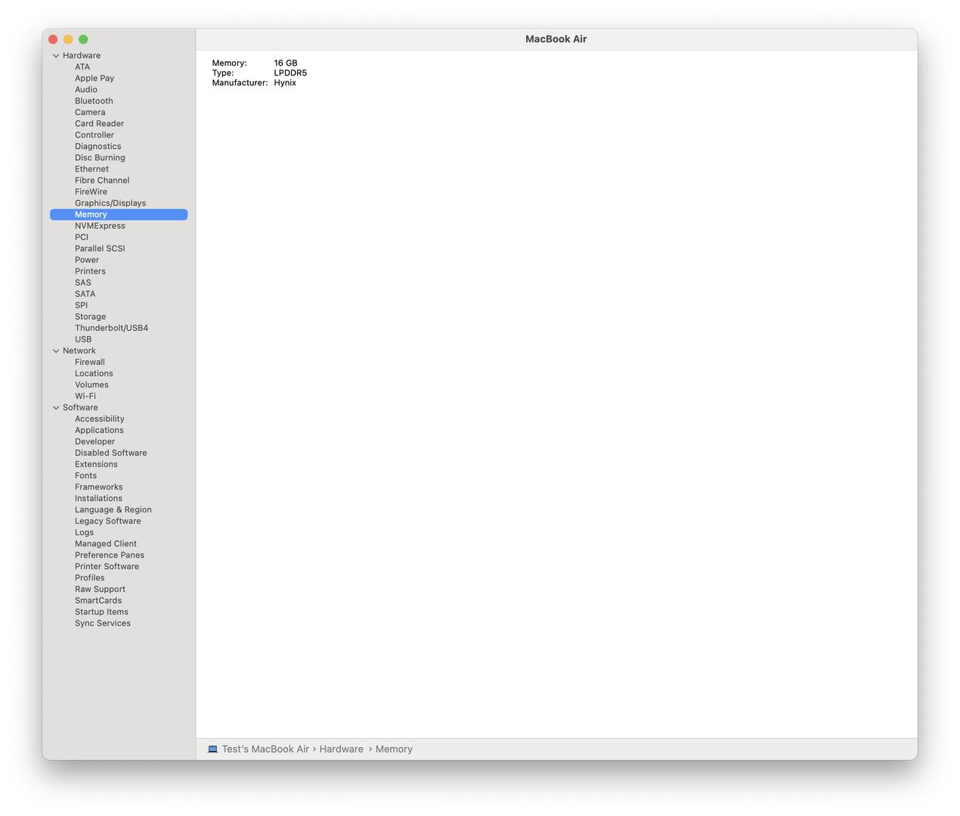Open Disabled Software
Viewport: 960px width, 816px height.
(x=111, y=453)
